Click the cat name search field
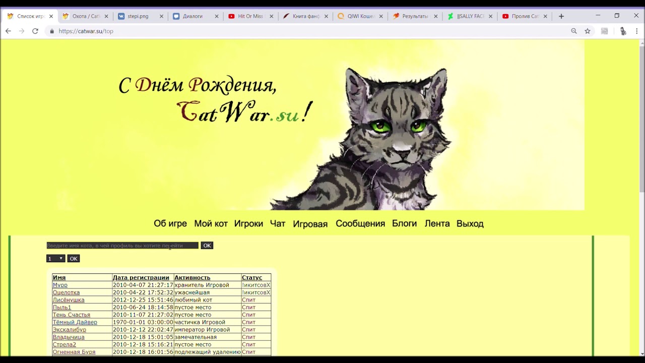Image resolution: width=645 pixels, height=363 pixels. click(x=122, y=246)
